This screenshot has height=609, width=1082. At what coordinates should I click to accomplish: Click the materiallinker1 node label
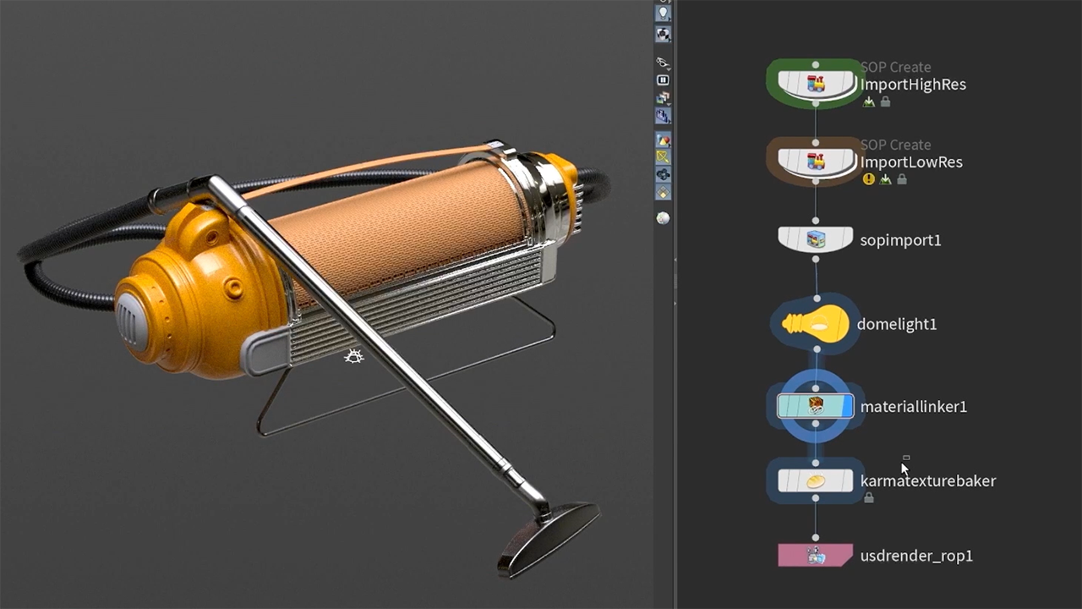pyautogui.click(x=913, y=407)
